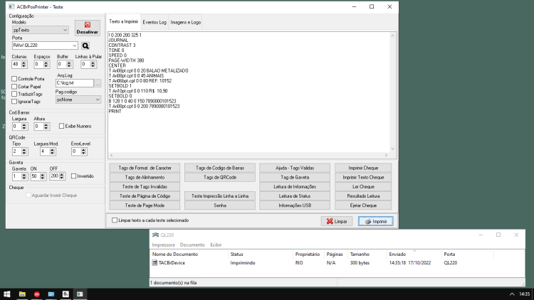Image resolution: width=534 pixels, height=300 pixels.
Task: Open the Windows Start menu
Action: pos(7,294)
